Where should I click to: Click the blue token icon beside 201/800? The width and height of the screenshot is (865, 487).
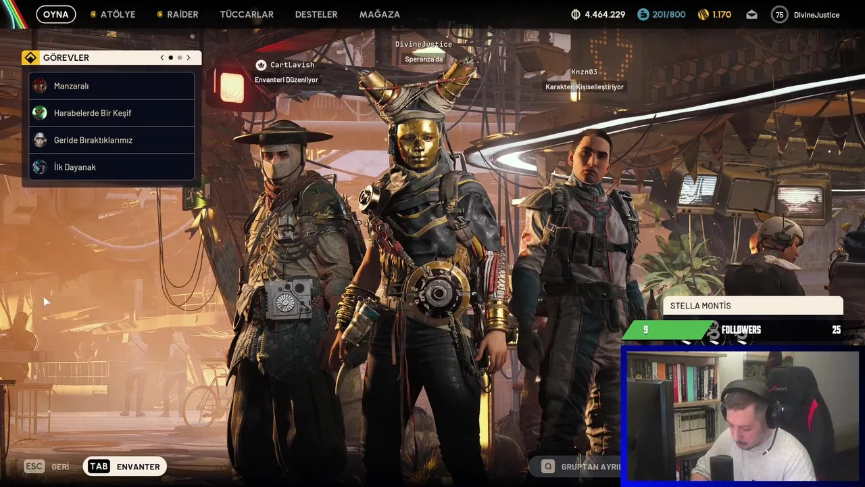click(x=643, y=14)
